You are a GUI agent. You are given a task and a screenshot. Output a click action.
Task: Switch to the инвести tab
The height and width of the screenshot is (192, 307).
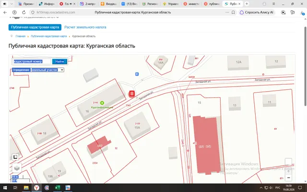click(x=191, y=4)
